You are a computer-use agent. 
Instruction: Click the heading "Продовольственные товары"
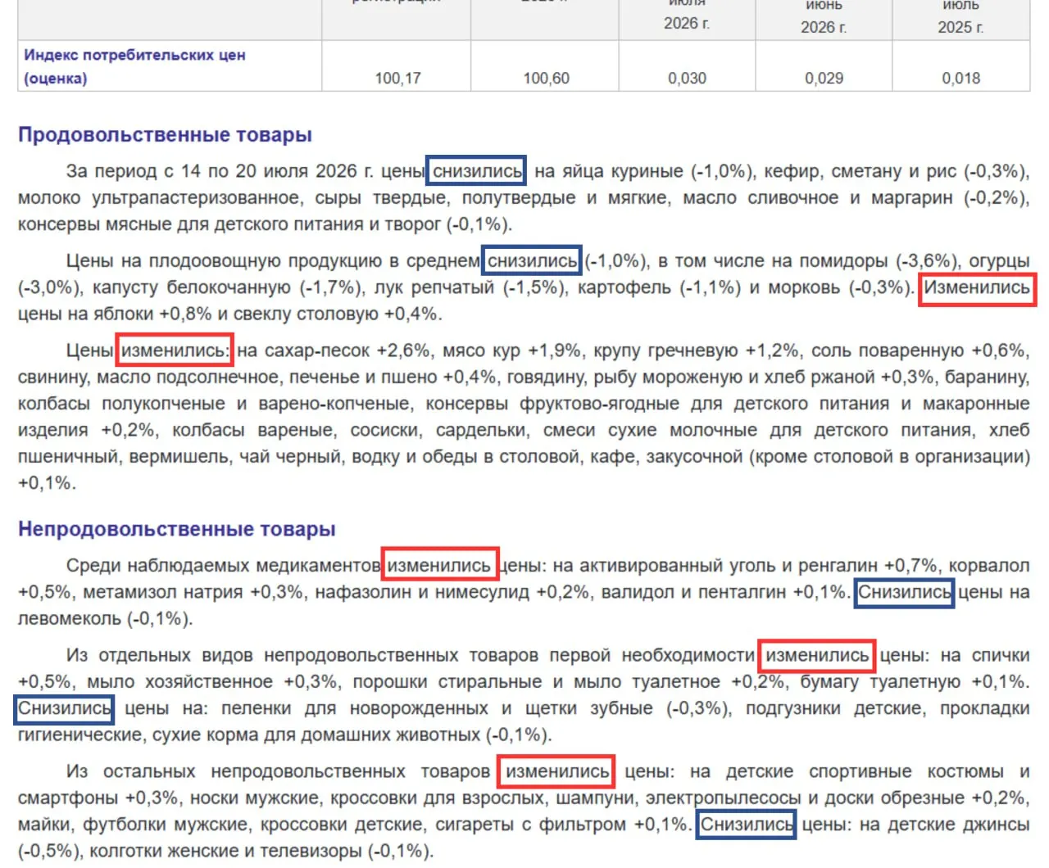(165, 135)
